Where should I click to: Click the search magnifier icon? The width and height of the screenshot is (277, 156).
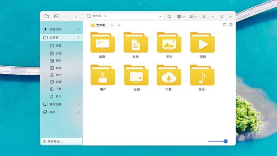coord(169,16)
